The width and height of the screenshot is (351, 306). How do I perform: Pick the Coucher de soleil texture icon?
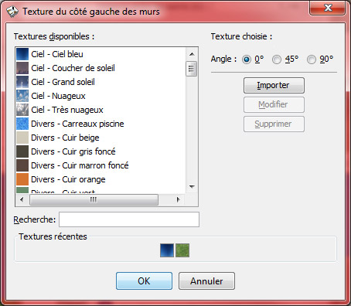click(22, 68)
